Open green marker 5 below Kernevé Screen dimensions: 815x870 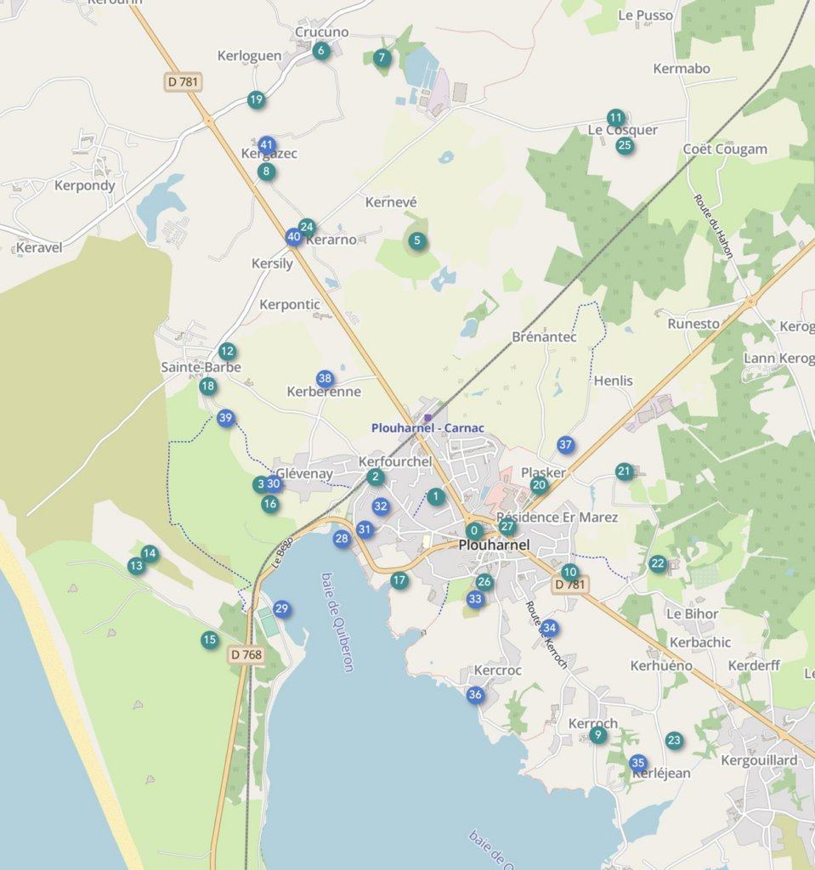click(416, 241)
